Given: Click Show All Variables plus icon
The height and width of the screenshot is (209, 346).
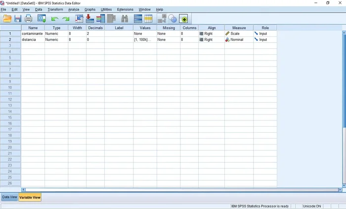Looking at the screenshot, I should pos(183,19).
